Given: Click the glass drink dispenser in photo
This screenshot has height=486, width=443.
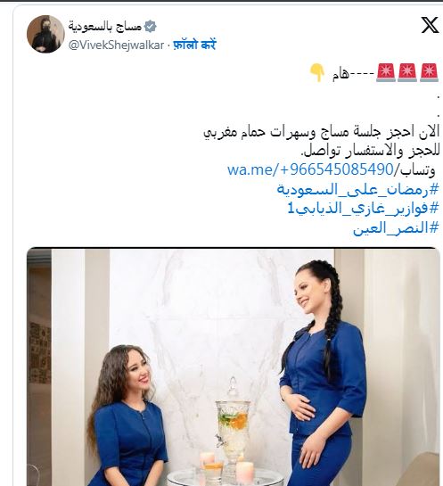Looking at the screenshot, I should pos(233,429).
